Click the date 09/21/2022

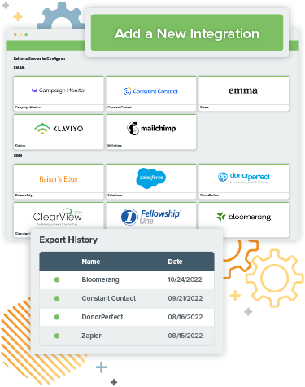(185, 298)
